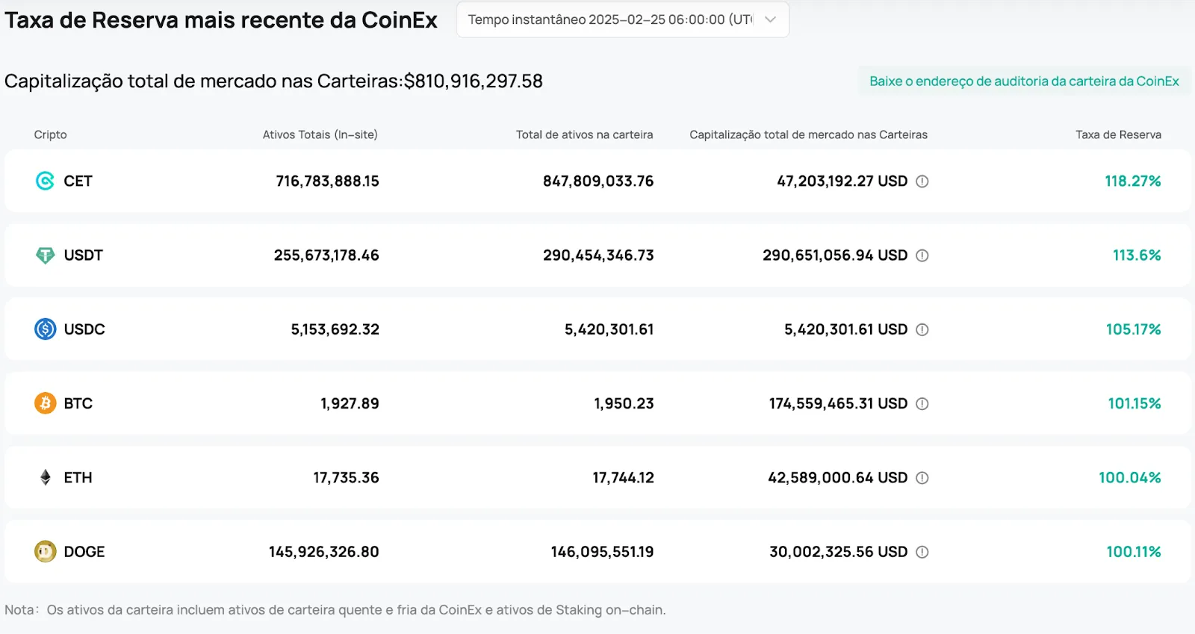Viewport: 1195px width, 634px height.
Task: Select the USDT ticker label
Action: (x=83, y=255)
